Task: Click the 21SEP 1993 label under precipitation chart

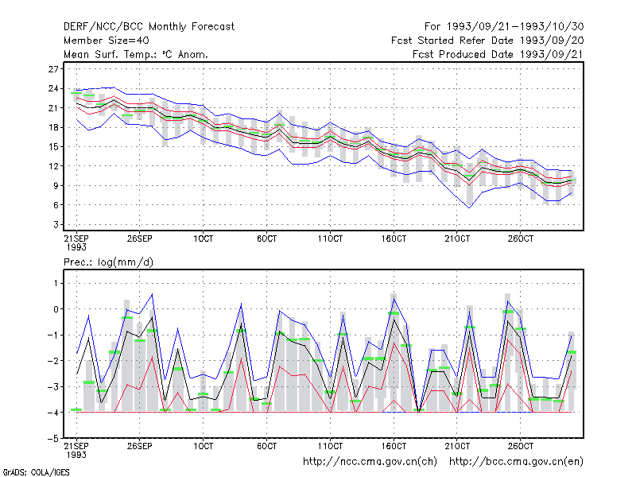Action: (x=76, y=450)
